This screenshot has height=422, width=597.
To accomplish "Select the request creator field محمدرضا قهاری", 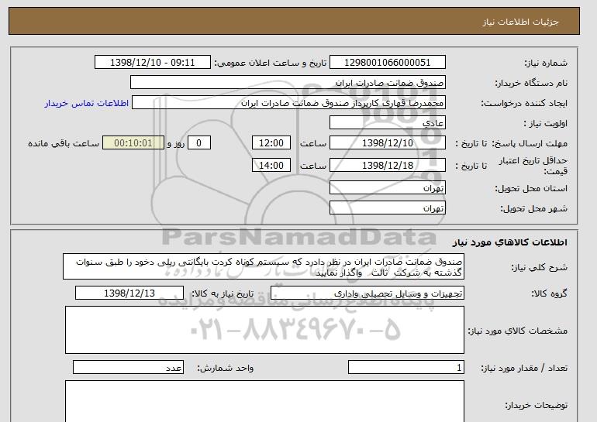I will pyautogui.click(x=288, y=103).
